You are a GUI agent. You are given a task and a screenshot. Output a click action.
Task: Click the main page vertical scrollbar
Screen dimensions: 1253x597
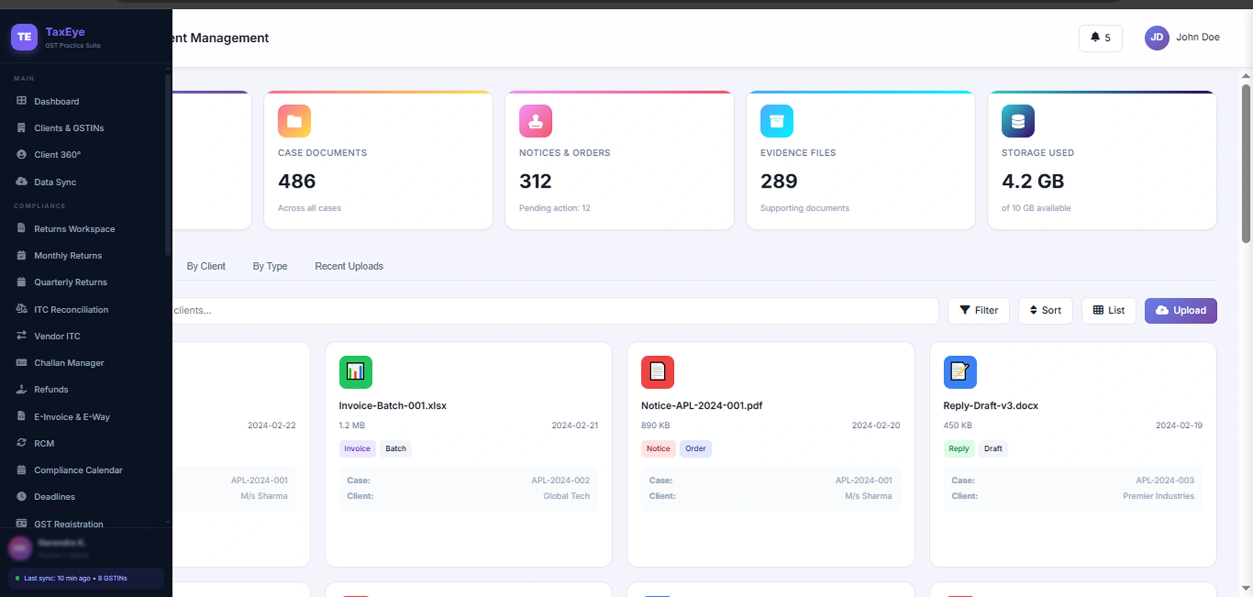point(1245,163)
